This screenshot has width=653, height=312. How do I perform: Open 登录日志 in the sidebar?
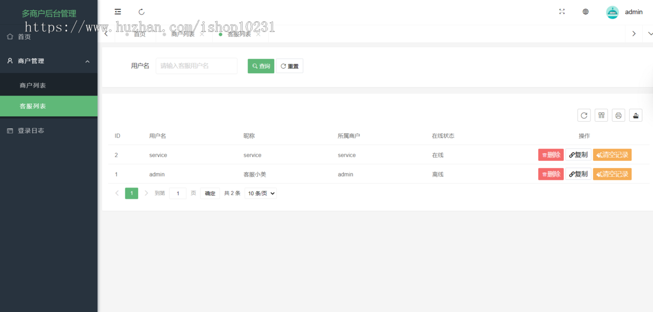tap(49, 130)
